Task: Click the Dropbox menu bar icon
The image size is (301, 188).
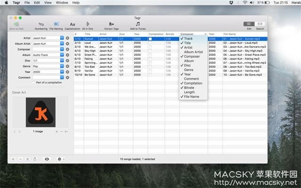Action: pyautogui.click(x=231, y=2)
